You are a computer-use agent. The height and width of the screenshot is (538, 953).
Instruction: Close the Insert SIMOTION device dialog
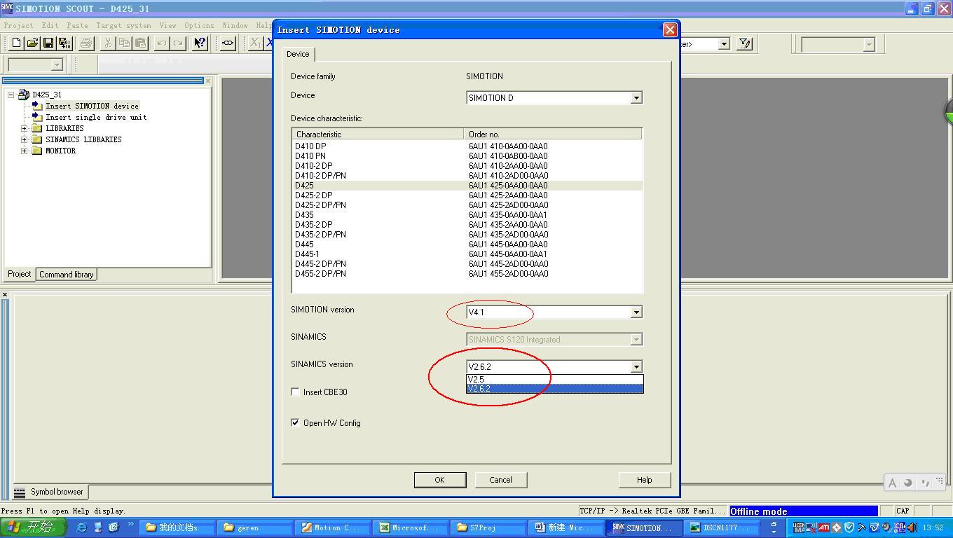pos(670,29)
